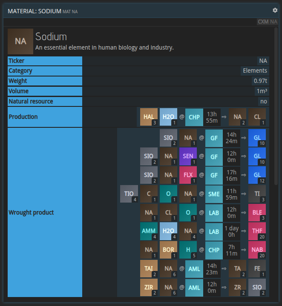Viewport: 282px width, 306px height.
Task: Select the O input in the TI recipe
Action: 168,194
